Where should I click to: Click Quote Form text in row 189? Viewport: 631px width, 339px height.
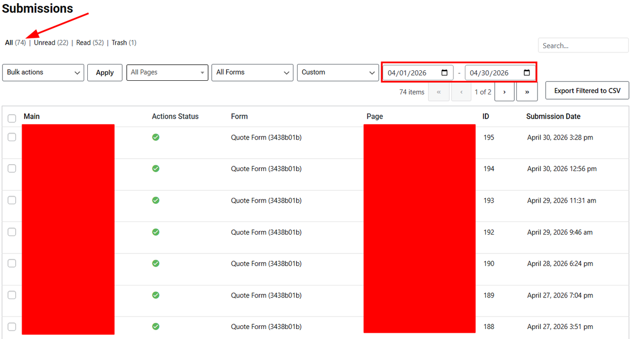click(x=266, y=295)
